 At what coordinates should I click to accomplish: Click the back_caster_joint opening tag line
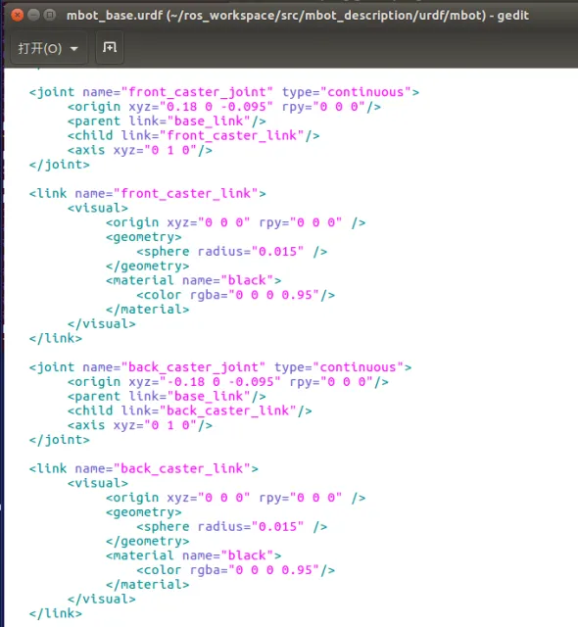(x=219, y=367)
